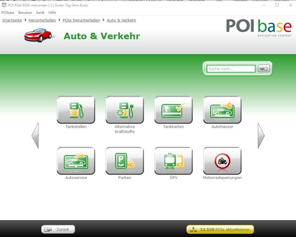This screenshot has height=237, width=296.
Task: Choose the Autohäuser category icon
Action: [x=222, y=110]
